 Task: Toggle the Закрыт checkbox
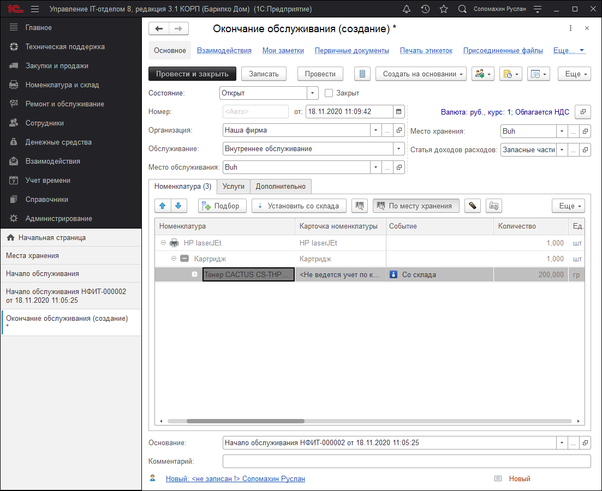click(x=329, y=93)
